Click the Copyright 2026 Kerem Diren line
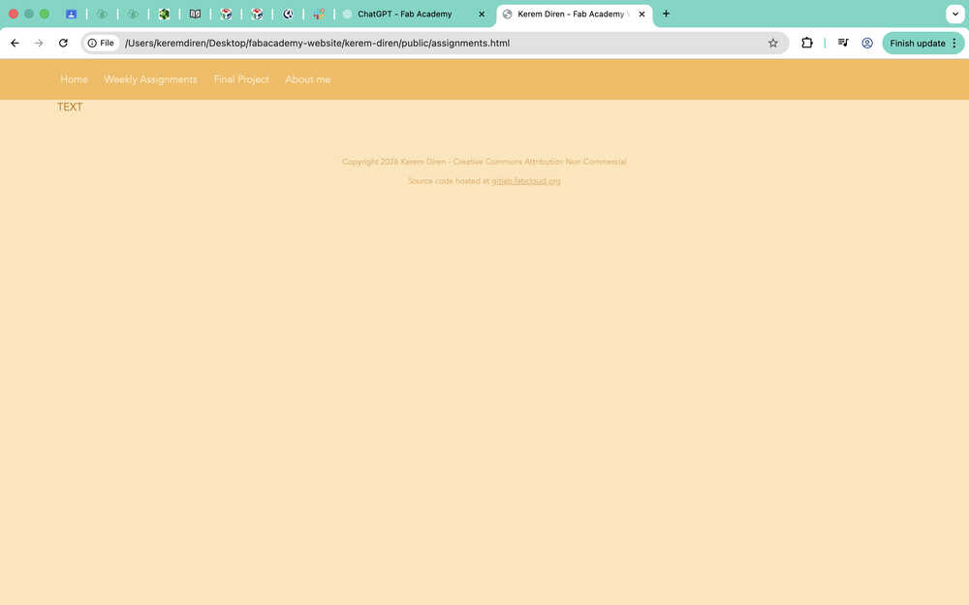Screen dimensions: 969x605 coord(484,162)
